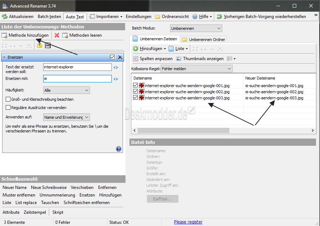320x226 pixels.
Task: Insert tag icon beside internet-explorer field
Action: [116, 67]
